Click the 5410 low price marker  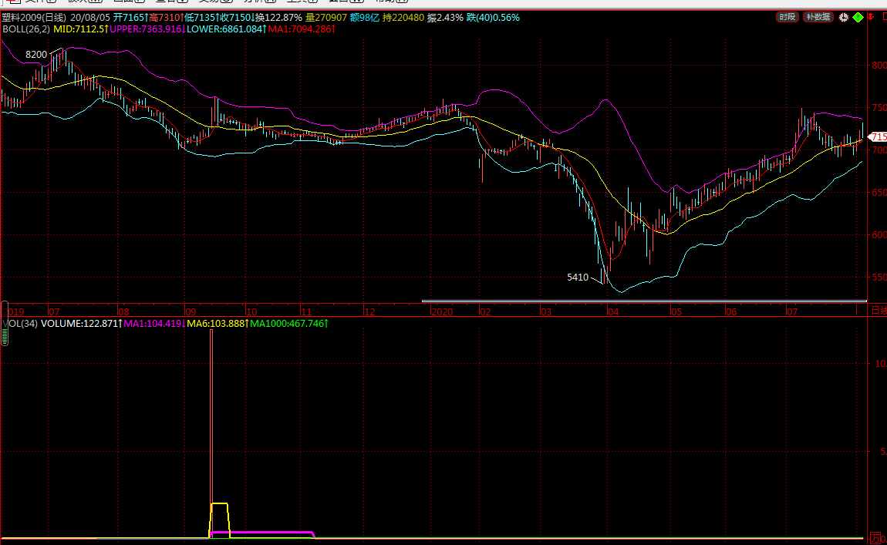[577, 277]
